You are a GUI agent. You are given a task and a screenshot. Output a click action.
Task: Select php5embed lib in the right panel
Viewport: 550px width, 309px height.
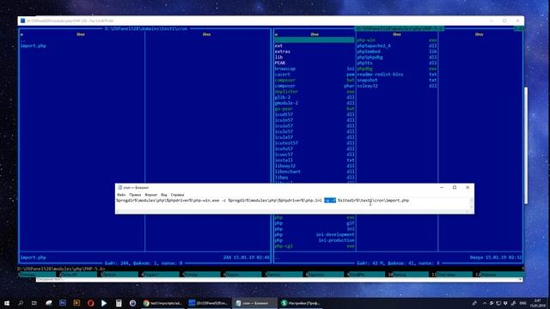397,51
